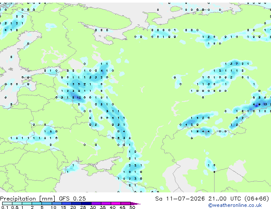Select the 40–45 mm magenta legend swatch
The height and width of the screenshot is (209, 271).
(116, 203)
